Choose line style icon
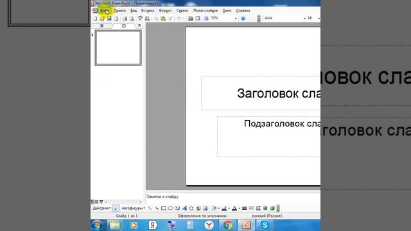Viewport: 411px width, 231px height. point(244,208)
